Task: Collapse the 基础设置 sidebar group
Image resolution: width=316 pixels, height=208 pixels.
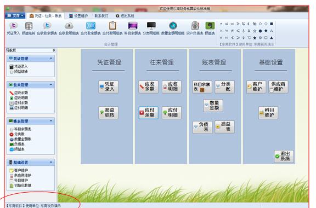Action: pos(51,162)
